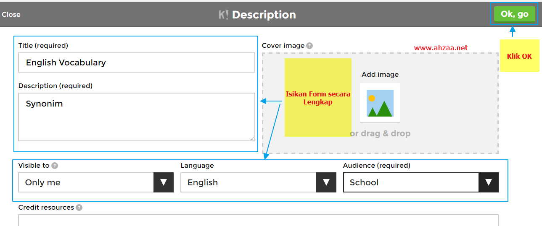Viewport: 542px width, 226px height.
Task: Click Close in the header
Action: pos(11,15)
